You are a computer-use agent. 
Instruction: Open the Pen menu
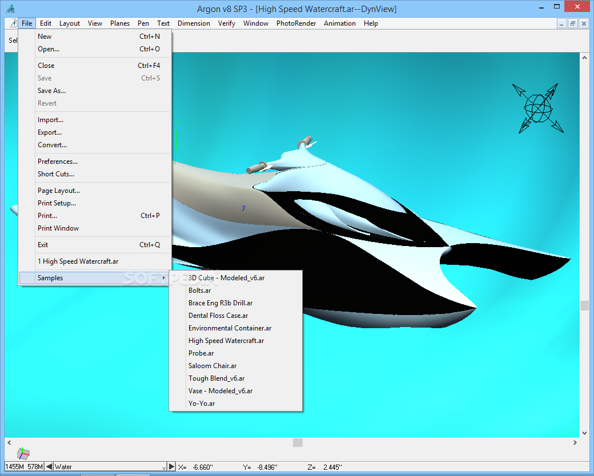click(143, 23)
